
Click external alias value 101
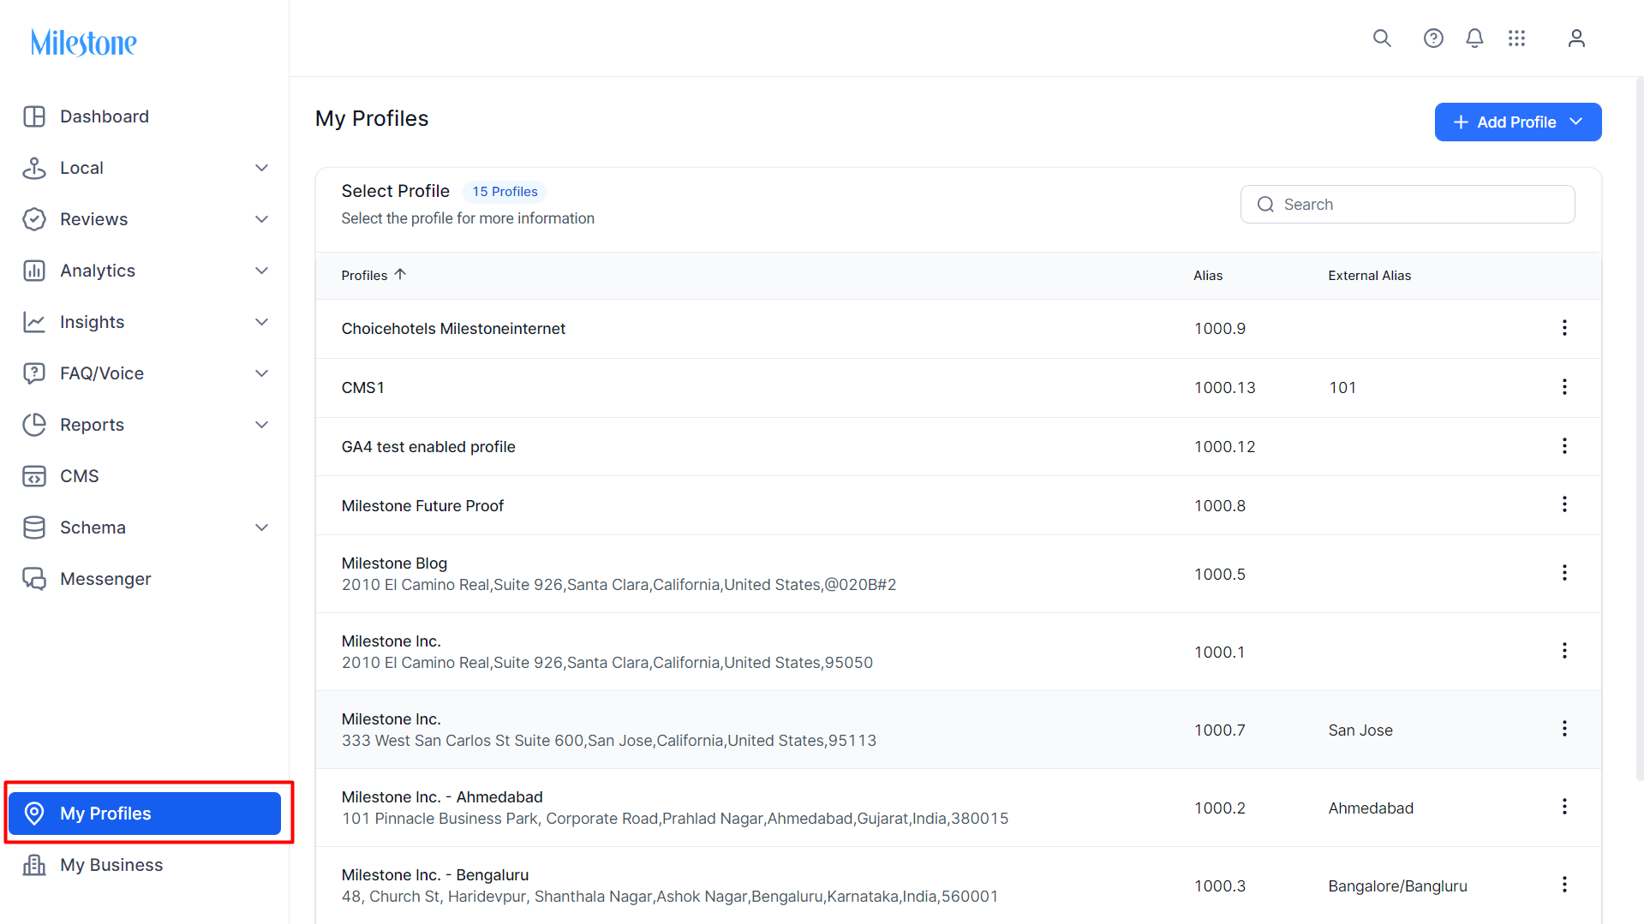pos(1342,388)
